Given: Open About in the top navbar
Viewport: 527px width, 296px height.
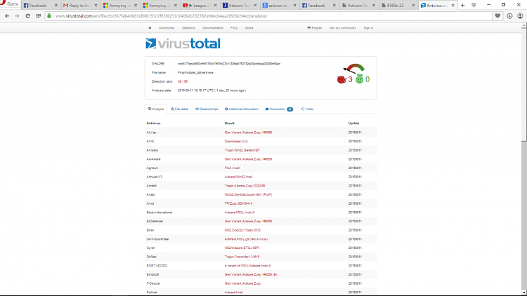Looking at the screenshot, I should click(x=249, y=28).
